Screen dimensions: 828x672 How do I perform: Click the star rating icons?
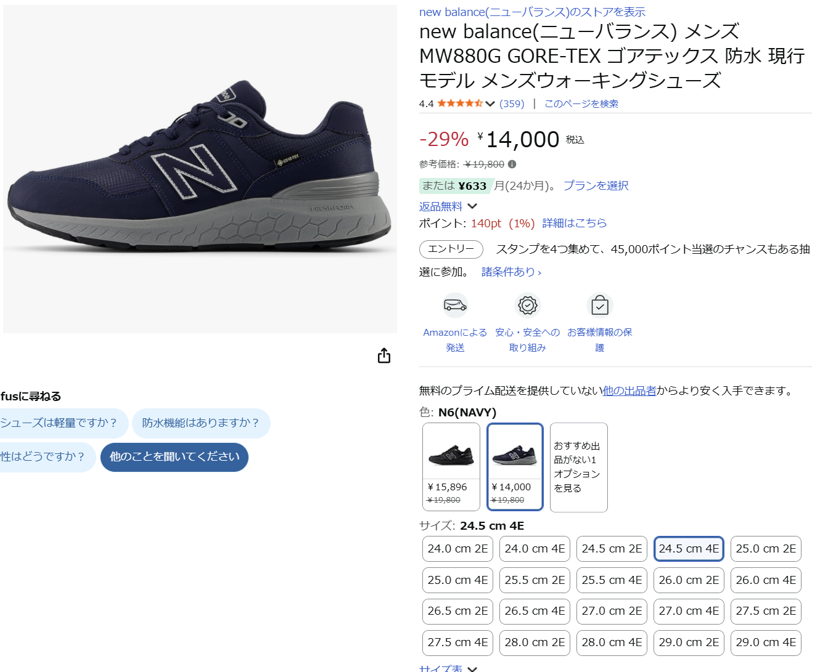[x=460, y=103]
